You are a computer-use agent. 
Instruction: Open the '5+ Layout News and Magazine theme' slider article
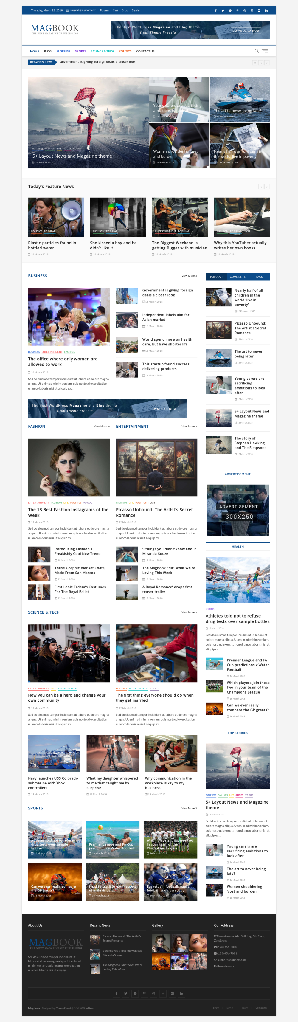point(72,156)
